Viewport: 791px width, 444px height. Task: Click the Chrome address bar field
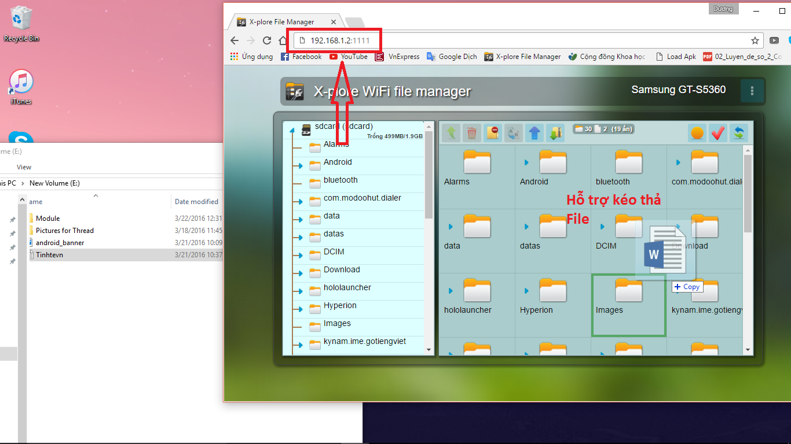point(528,40)
